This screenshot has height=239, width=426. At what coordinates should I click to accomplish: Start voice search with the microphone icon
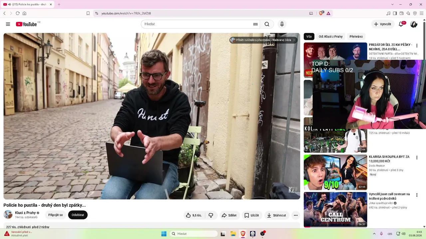[x=282, y=24]
